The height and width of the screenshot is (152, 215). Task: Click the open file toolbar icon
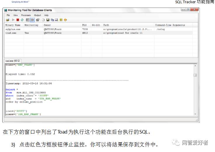pyautogui.click(x=8, y=20)
